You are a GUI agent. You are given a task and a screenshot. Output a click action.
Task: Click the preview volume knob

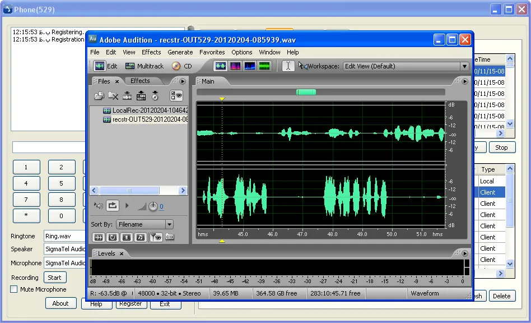(153, 206)
